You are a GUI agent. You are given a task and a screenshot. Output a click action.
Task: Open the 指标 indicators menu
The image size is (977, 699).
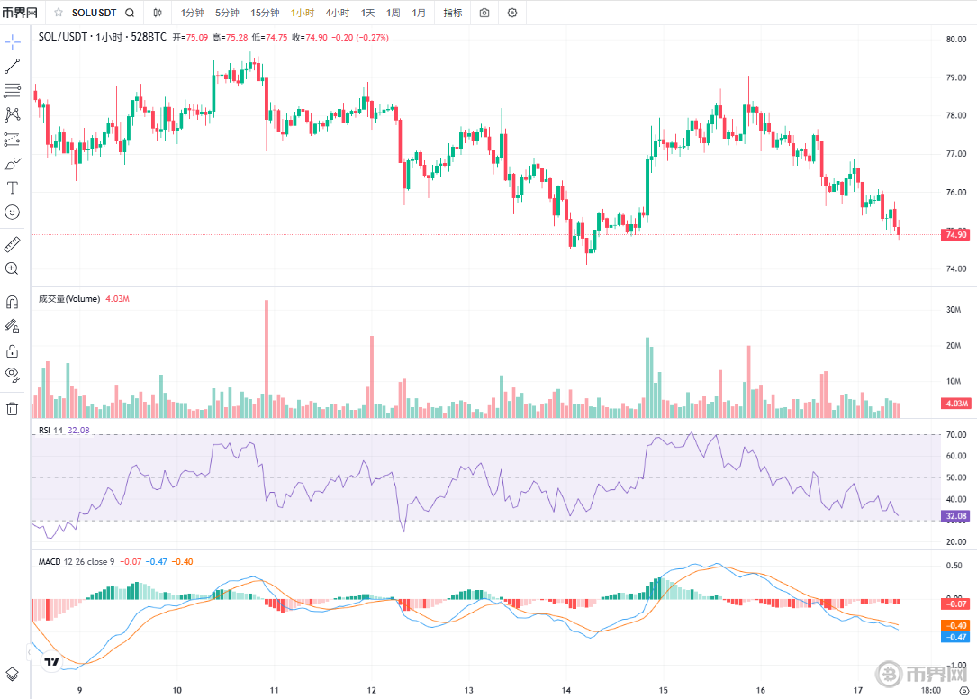click(452, 13)
